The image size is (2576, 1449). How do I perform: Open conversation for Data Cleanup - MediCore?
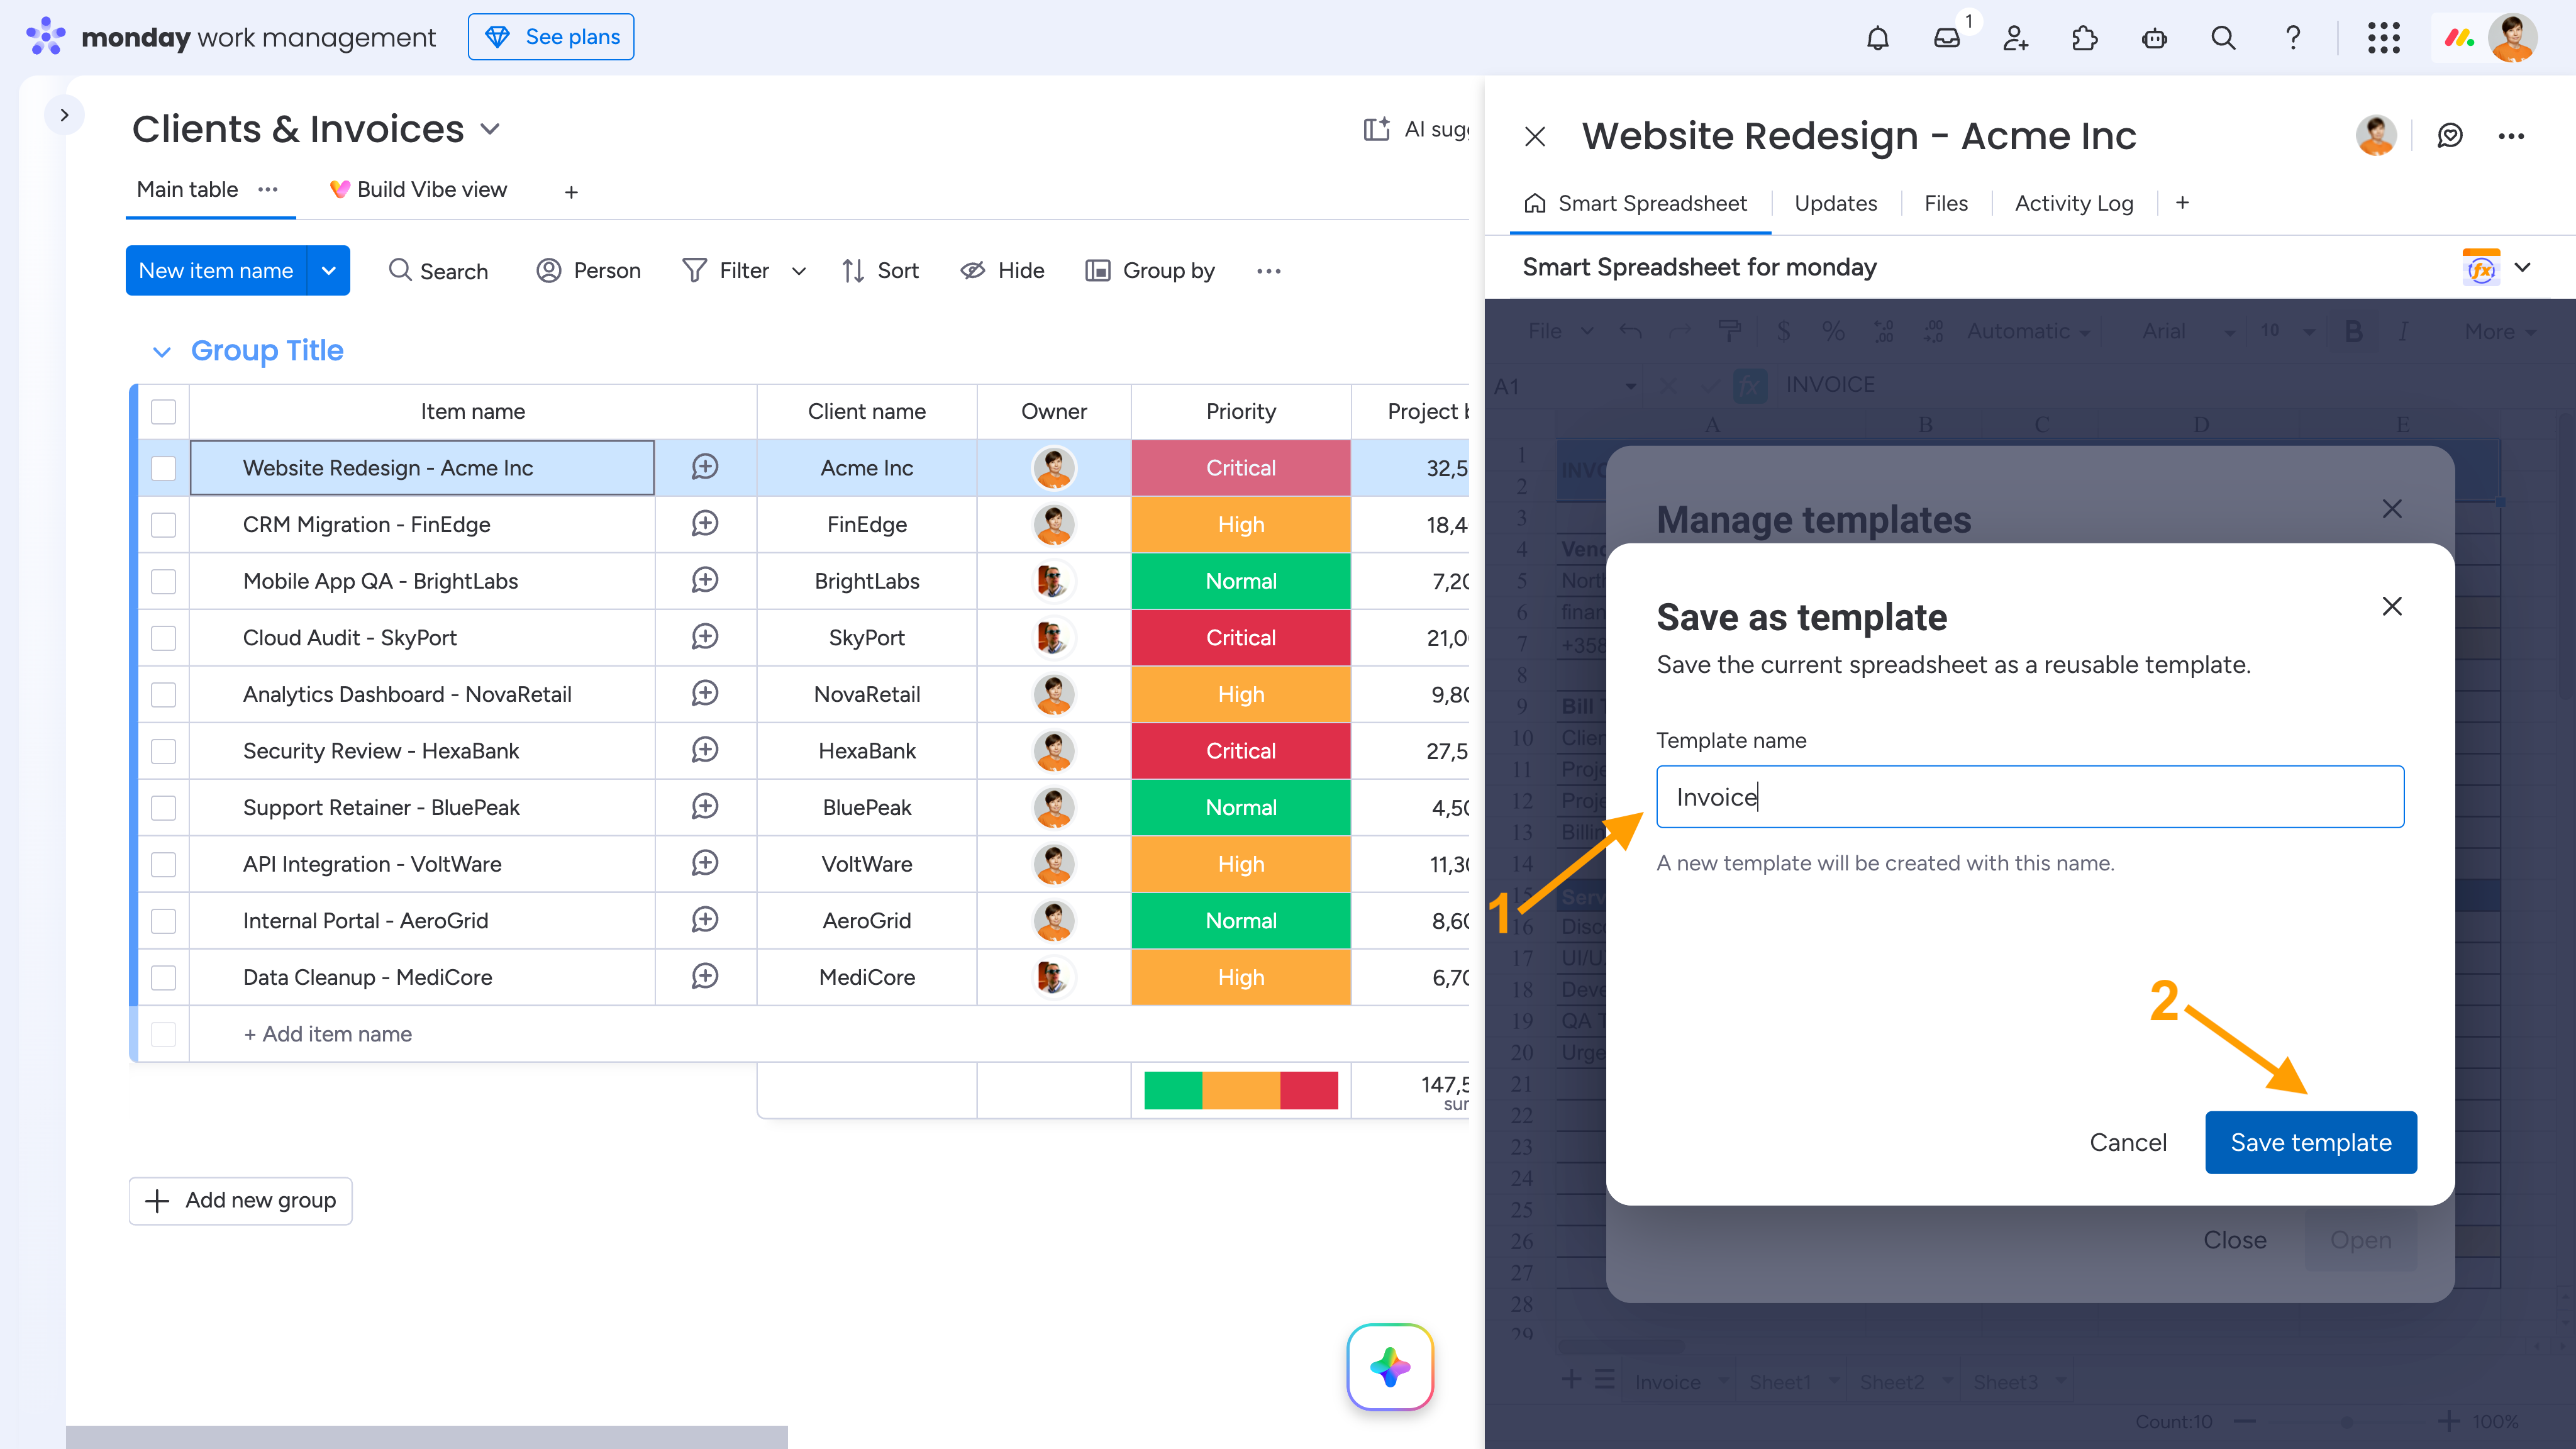click(705, 976)
